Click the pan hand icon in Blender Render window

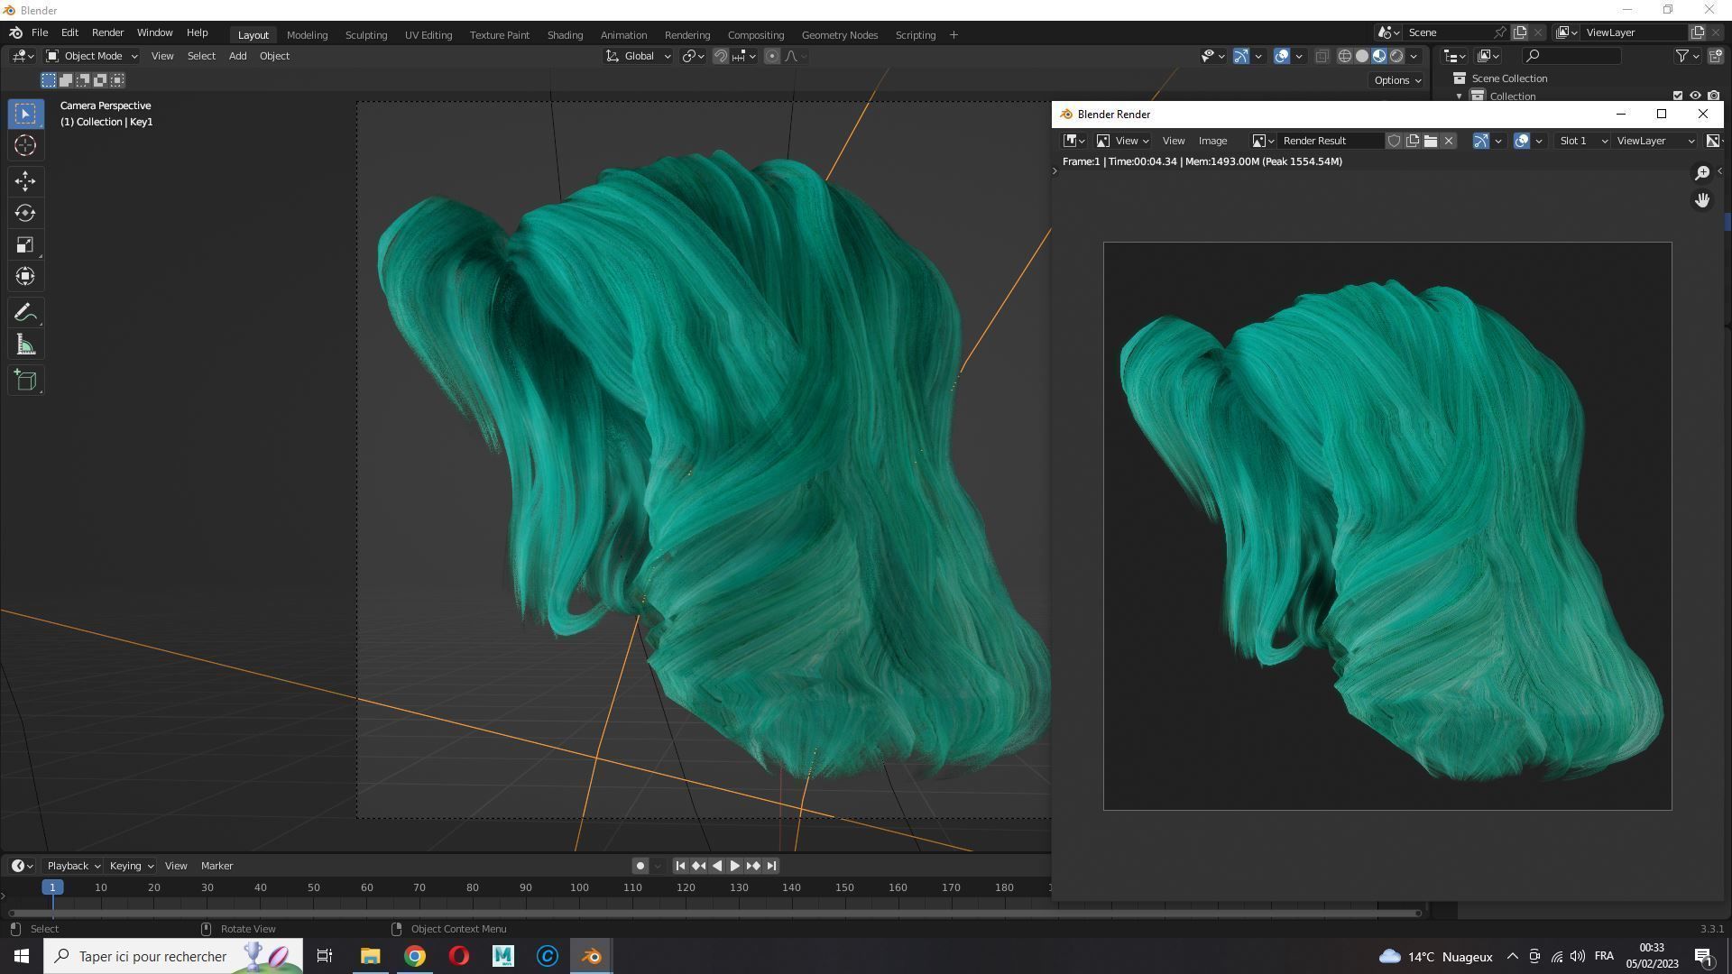(1702, 200)
